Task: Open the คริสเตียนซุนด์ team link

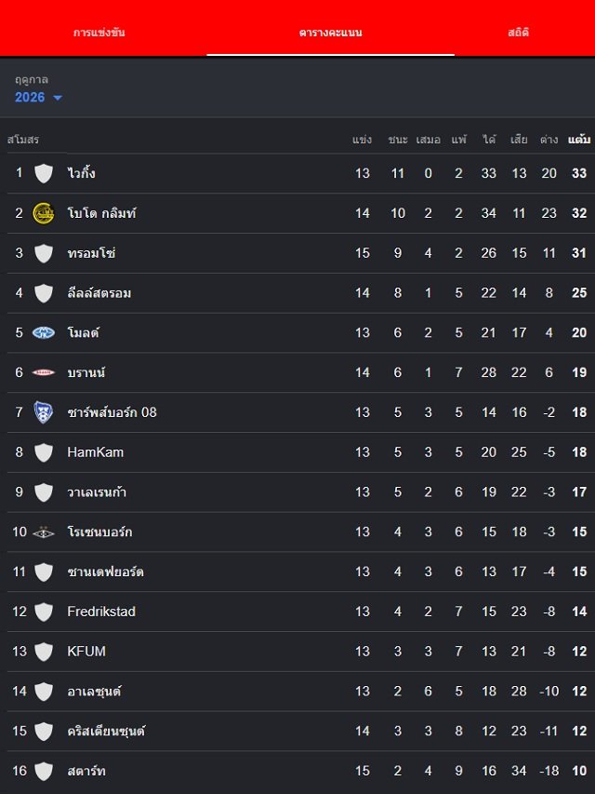Action: click(x=106, y=732)
